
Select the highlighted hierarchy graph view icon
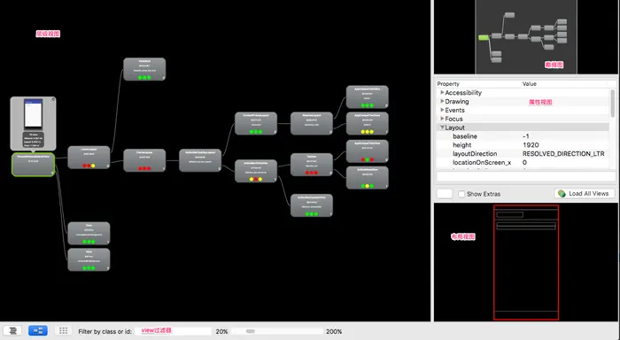point(38,330)
